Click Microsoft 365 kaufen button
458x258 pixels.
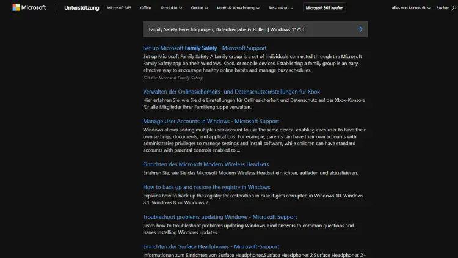pyautogui.click(x=324, y=8)
